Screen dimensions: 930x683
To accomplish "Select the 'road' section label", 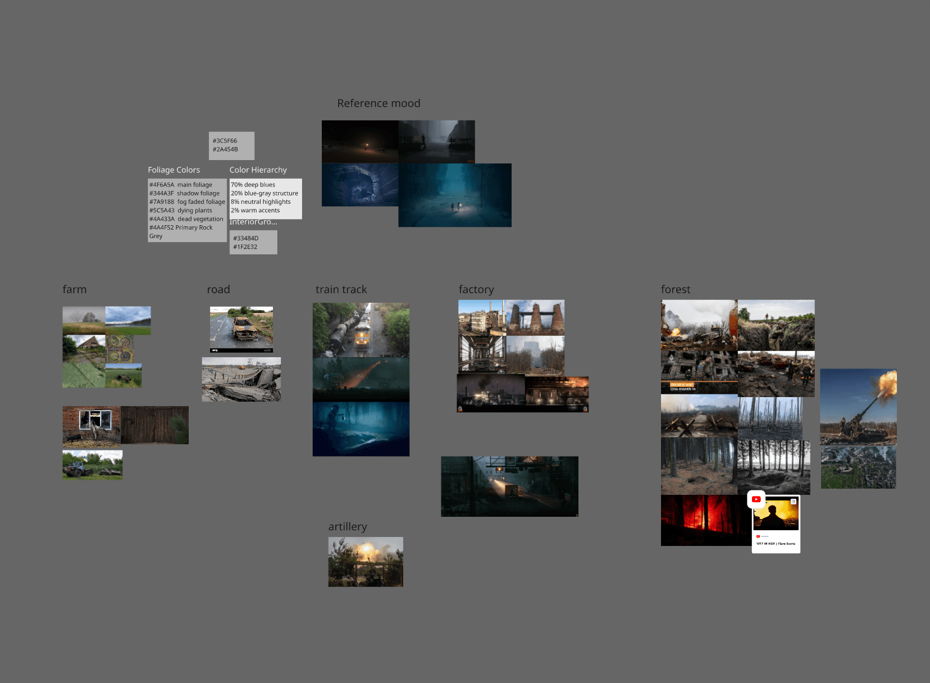I will click(x=218, y=289).
